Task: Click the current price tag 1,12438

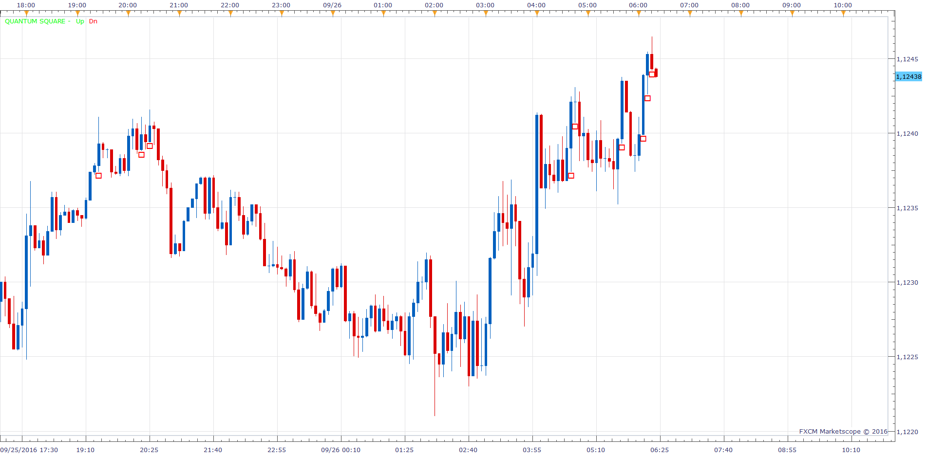Action: (x=908, y=76)
